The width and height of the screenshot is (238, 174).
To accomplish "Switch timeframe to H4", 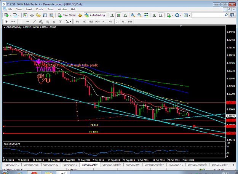I will [110, 22].
